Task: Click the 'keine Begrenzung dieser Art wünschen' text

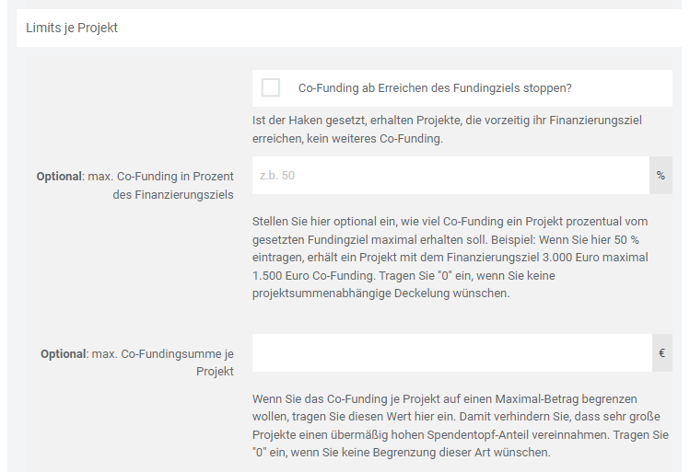Action: [x=444, y=453]
